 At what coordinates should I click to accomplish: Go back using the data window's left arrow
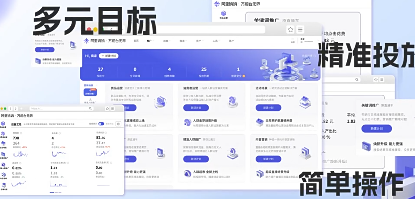point(10,108)
